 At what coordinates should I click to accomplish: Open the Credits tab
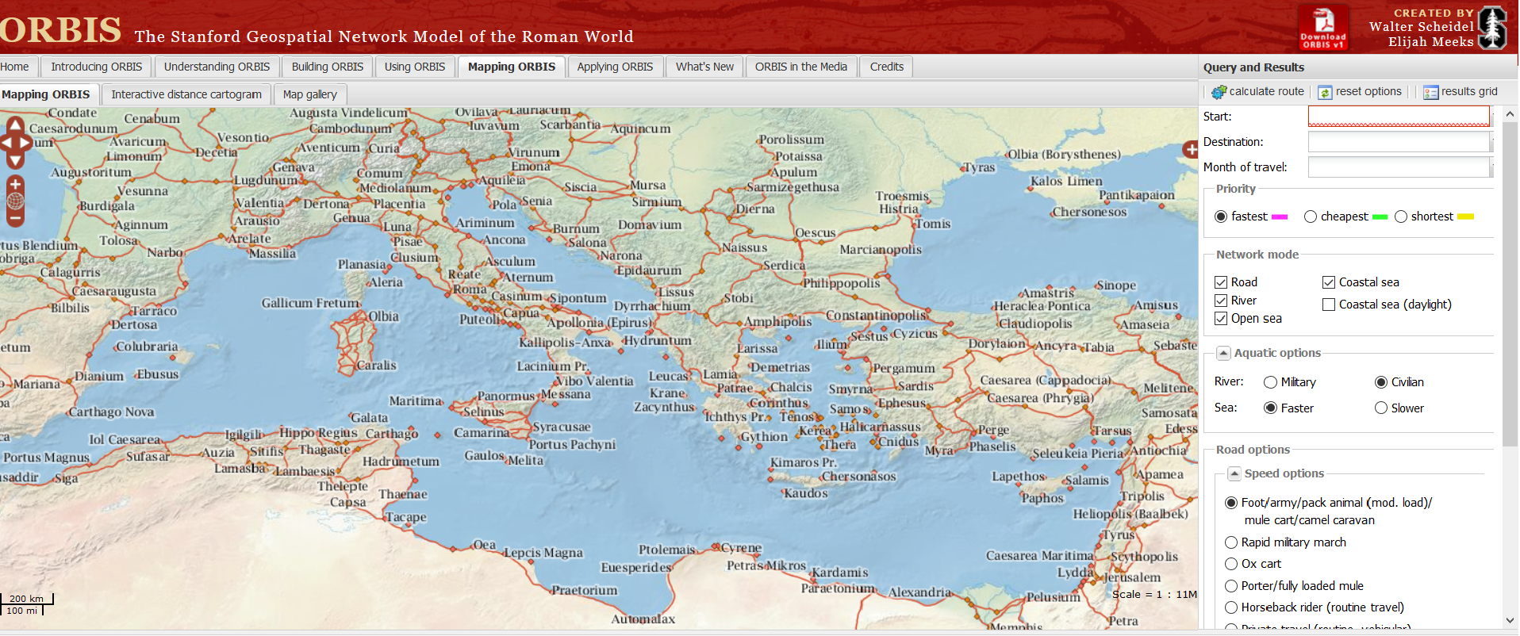coord(887,67)
